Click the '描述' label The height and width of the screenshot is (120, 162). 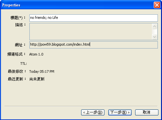[20, 25]
